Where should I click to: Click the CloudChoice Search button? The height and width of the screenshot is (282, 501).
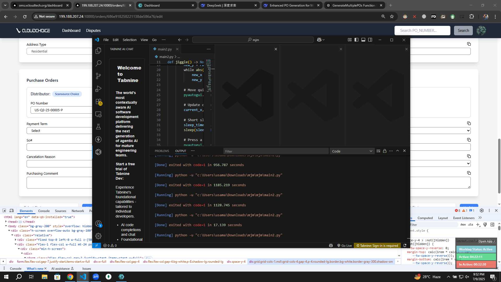[463, 31]
